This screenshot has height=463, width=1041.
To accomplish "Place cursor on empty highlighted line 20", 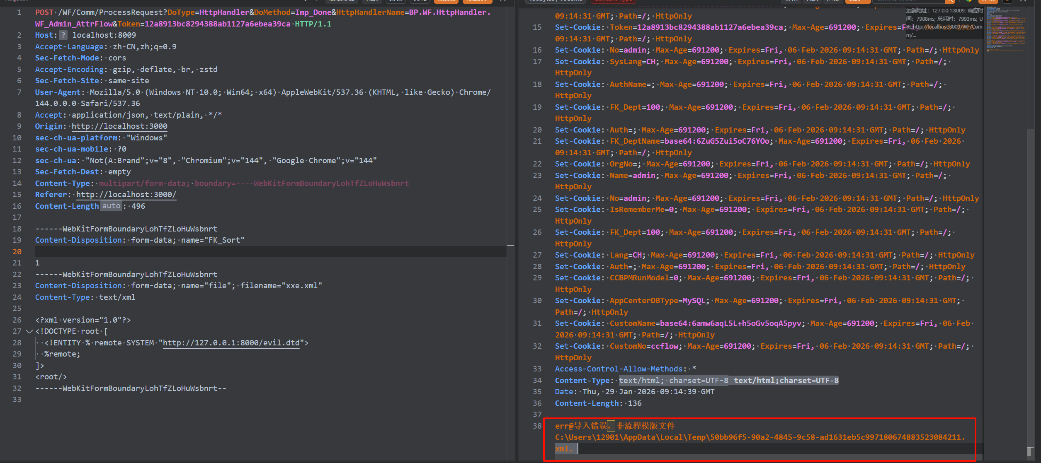I will [249, 251].
